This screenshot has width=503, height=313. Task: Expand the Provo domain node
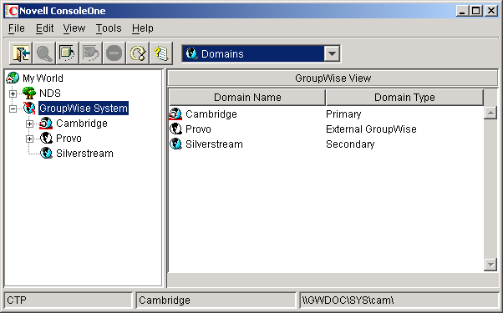(x=29, y=139)
